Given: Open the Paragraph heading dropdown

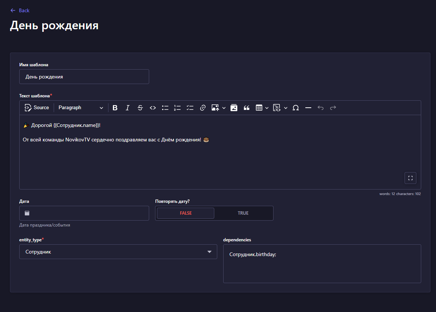Looking at the screenshot, I should [x=81, y=108].
